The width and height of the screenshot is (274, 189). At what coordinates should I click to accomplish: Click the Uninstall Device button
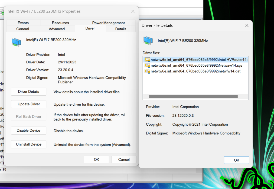coord(29,144)
